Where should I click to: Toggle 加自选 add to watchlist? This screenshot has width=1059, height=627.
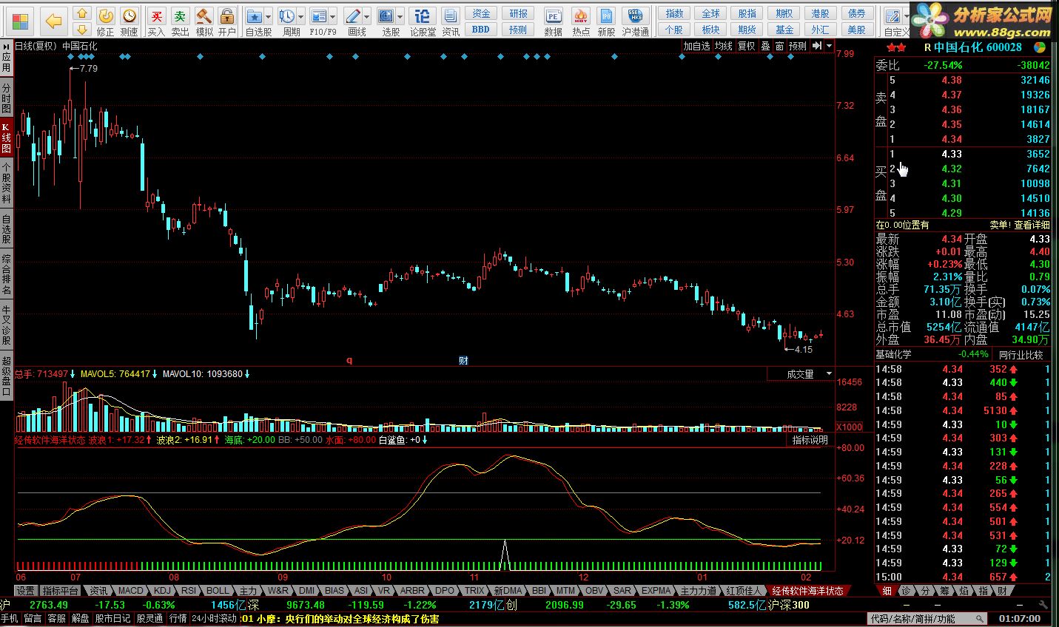tap(696, 46)
